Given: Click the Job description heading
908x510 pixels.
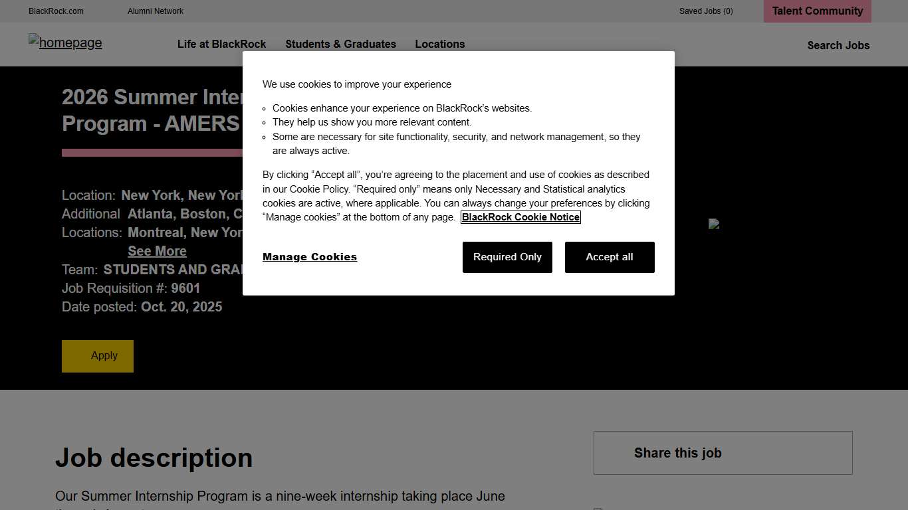Looking at the screenshot, I should pos(154,458).
